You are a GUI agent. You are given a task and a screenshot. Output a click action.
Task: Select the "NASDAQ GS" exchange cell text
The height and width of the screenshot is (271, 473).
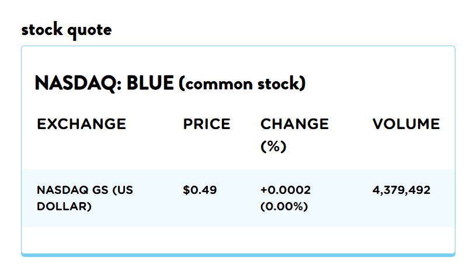tap(72, 190)
